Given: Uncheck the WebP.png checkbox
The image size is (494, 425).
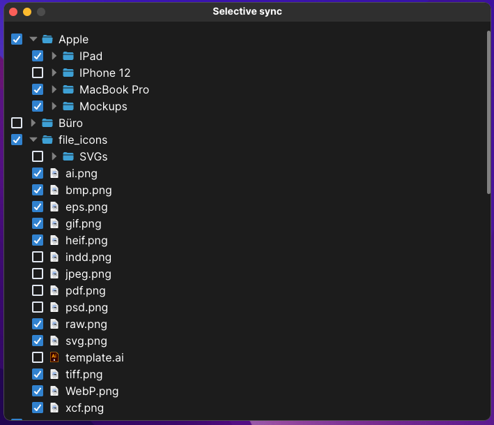Looking at the screenshot, I should 38,391.
